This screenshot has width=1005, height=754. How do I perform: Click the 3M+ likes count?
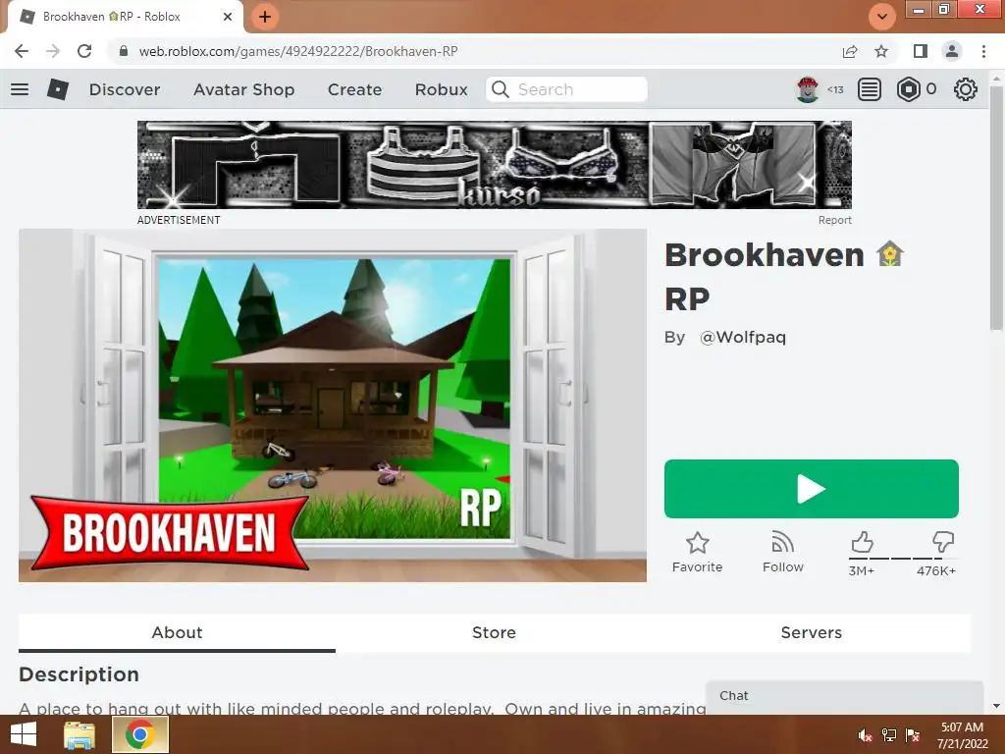pyautogui.click(x=862, y=570)
